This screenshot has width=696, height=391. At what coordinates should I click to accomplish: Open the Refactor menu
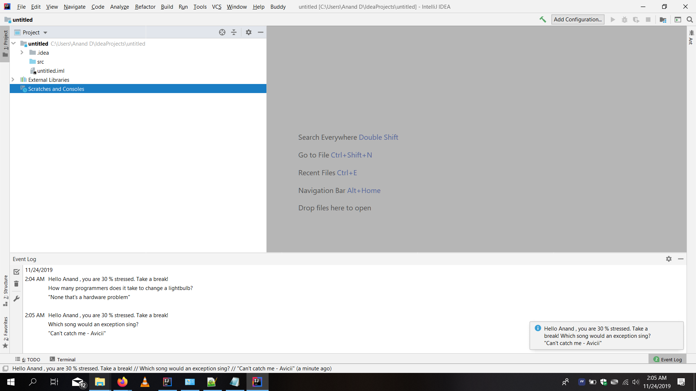click(145, 7)
